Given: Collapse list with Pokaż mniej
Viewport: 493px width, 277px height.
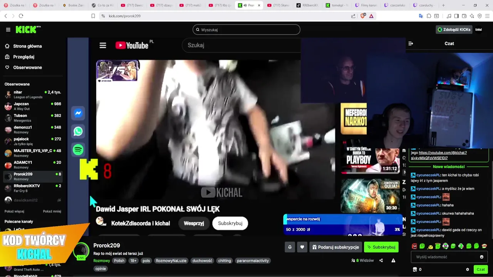Looking at the screenshot, I should [x=52, y=211].
